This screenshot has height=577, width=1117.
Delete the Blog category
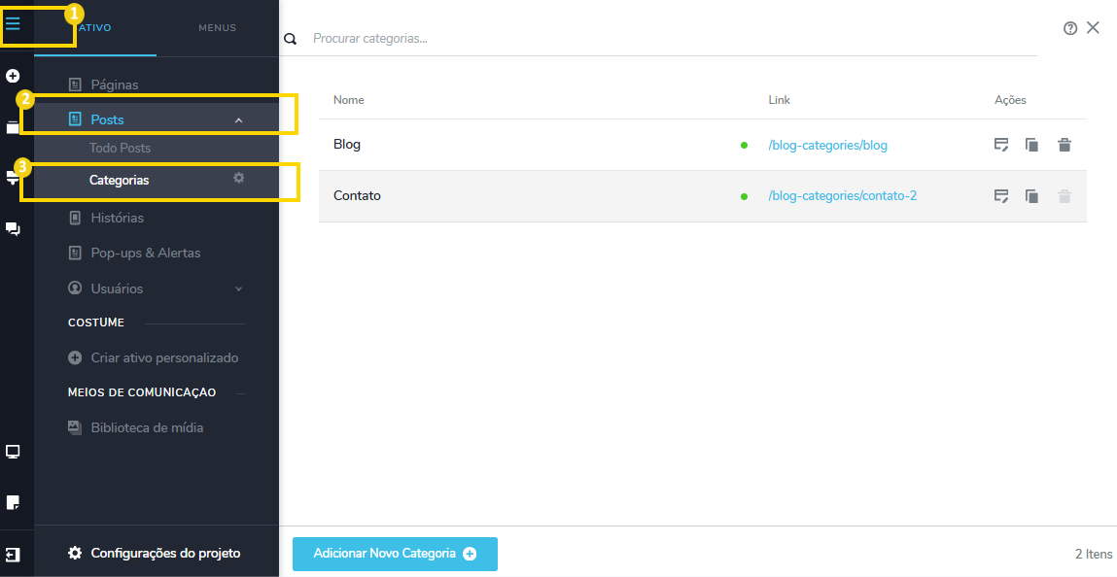pyautogui.click(x=1065, y=145)
